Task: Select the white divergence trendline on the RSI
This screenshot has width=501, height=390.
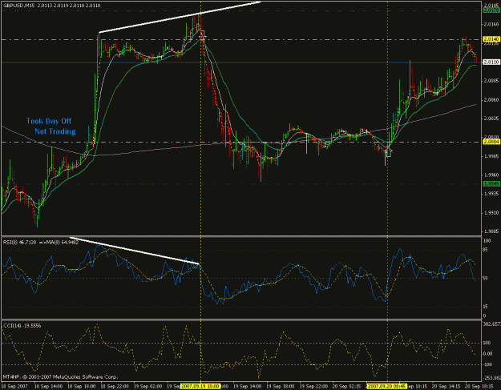Action: (134, 251)
